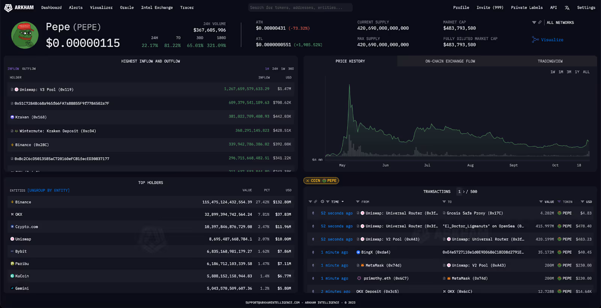The image size is (601, 308).
Task: Open the TIME column sort dropdown arrow
Action: [343, 202]
